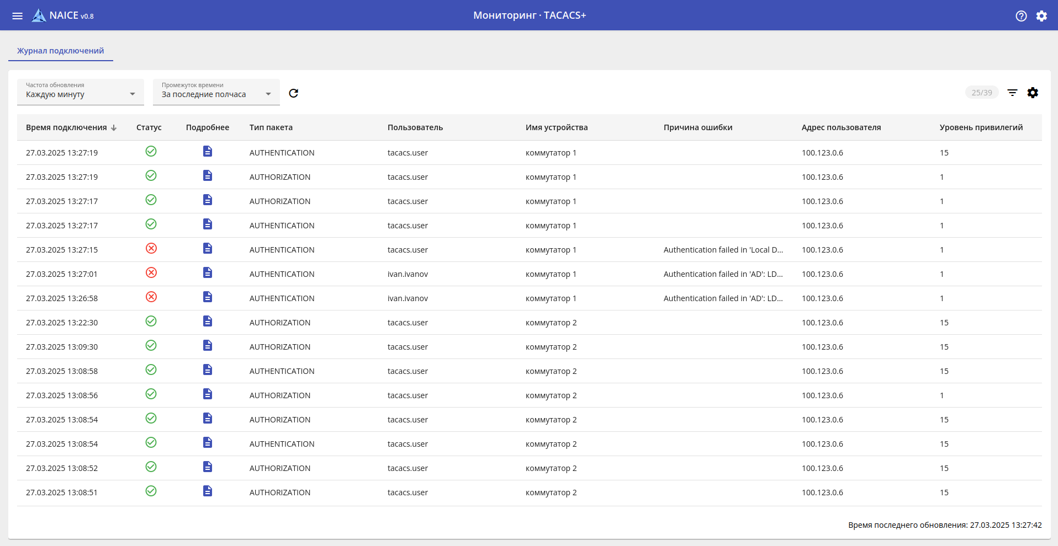Screen dimensions: 1058x546
Task: Expand the 'Частота обновления' dropdown
Action: click(x=81, y=92)
